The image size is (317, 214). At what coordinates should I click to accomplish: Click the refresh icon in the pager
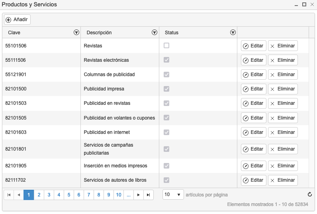310,194
